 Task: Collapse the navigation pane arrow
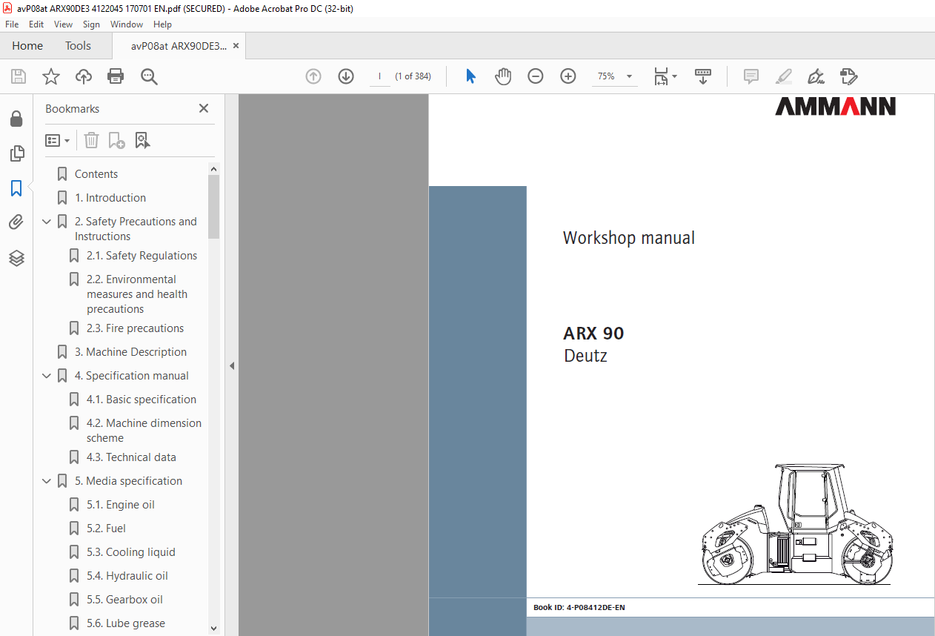tap(231, 365)
